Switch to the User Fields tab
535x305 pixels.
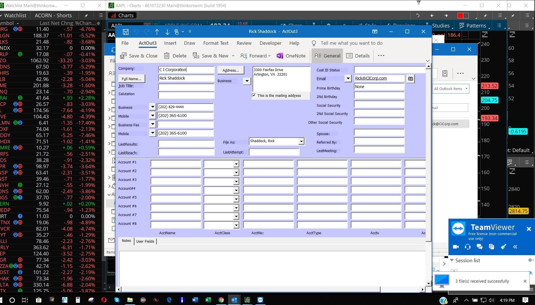click(145, 241)
